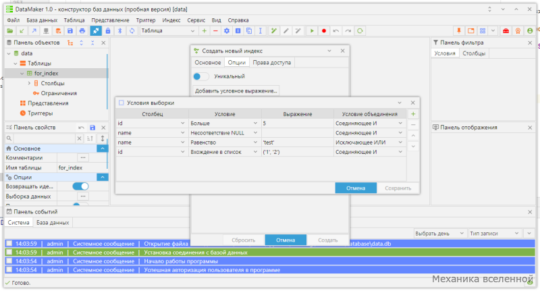Click the green plus add icon in toolbar

(x=205, y=31)
